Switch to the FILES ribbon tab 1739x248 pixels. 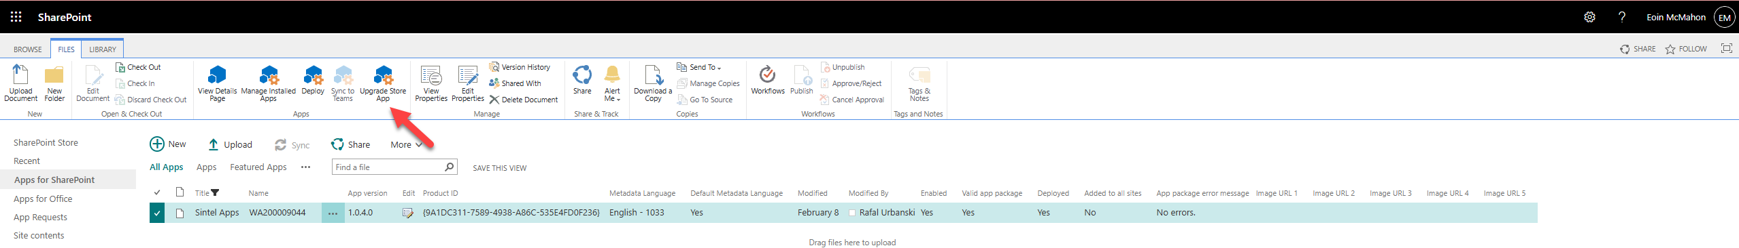pos(67,49)
